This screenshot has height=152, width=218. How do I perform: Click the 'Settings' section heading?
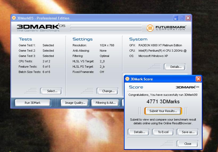point(83,39)
